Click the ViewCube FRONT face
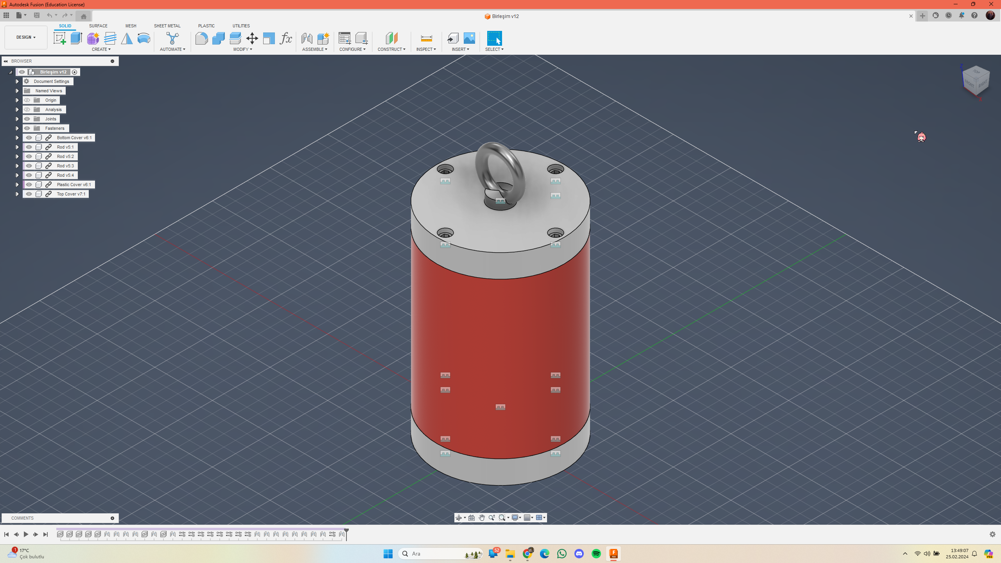The image size is (1001, 563). [x=969, y=84]
